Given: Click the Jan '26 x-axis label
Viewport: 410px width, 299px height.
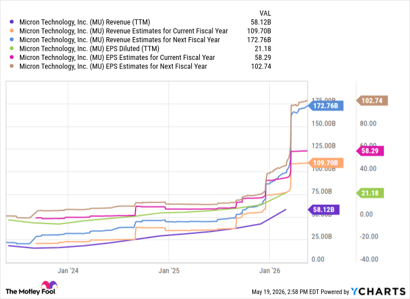Looking at the screenshot, I should pyautogui.click(x=269, y=270).
